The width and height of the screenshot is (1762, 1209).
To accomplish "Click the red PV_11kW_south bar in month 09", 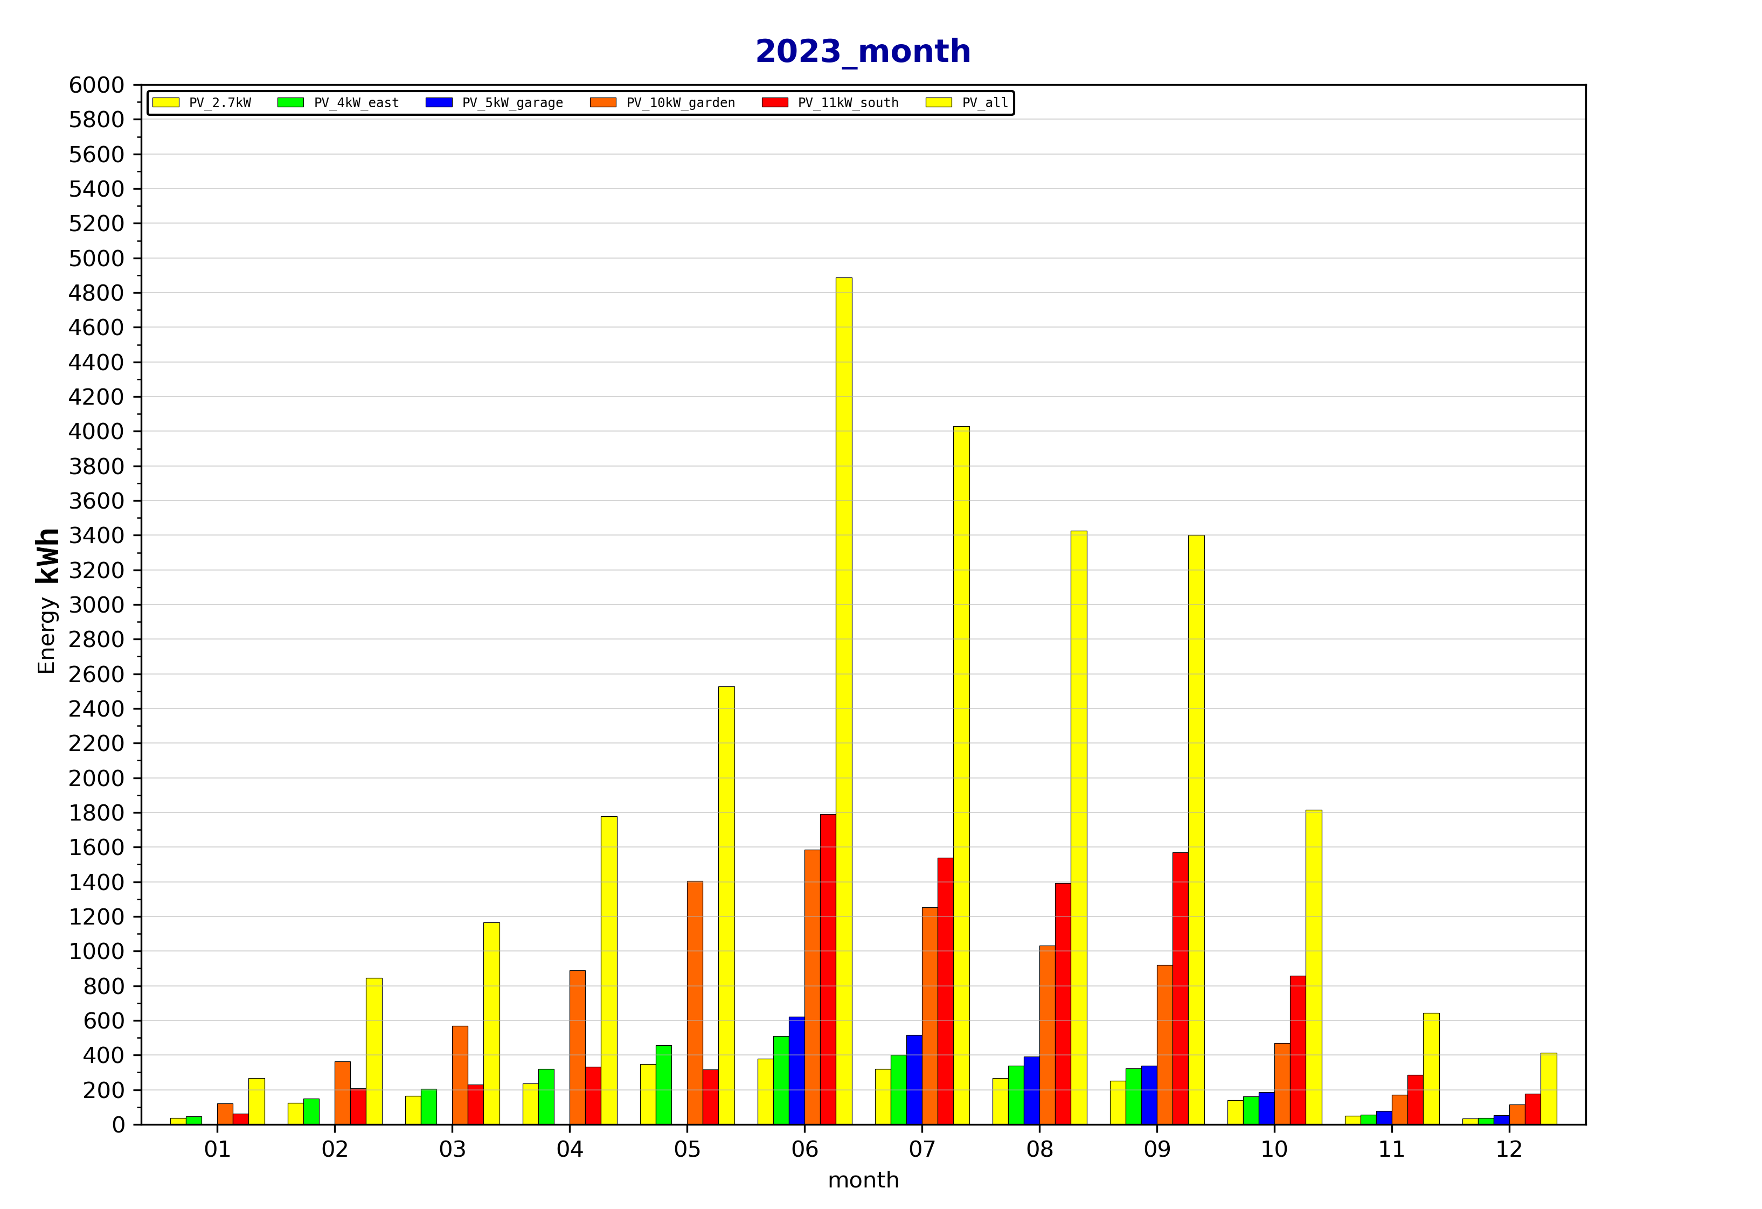I will click(x=1181, y=989).
